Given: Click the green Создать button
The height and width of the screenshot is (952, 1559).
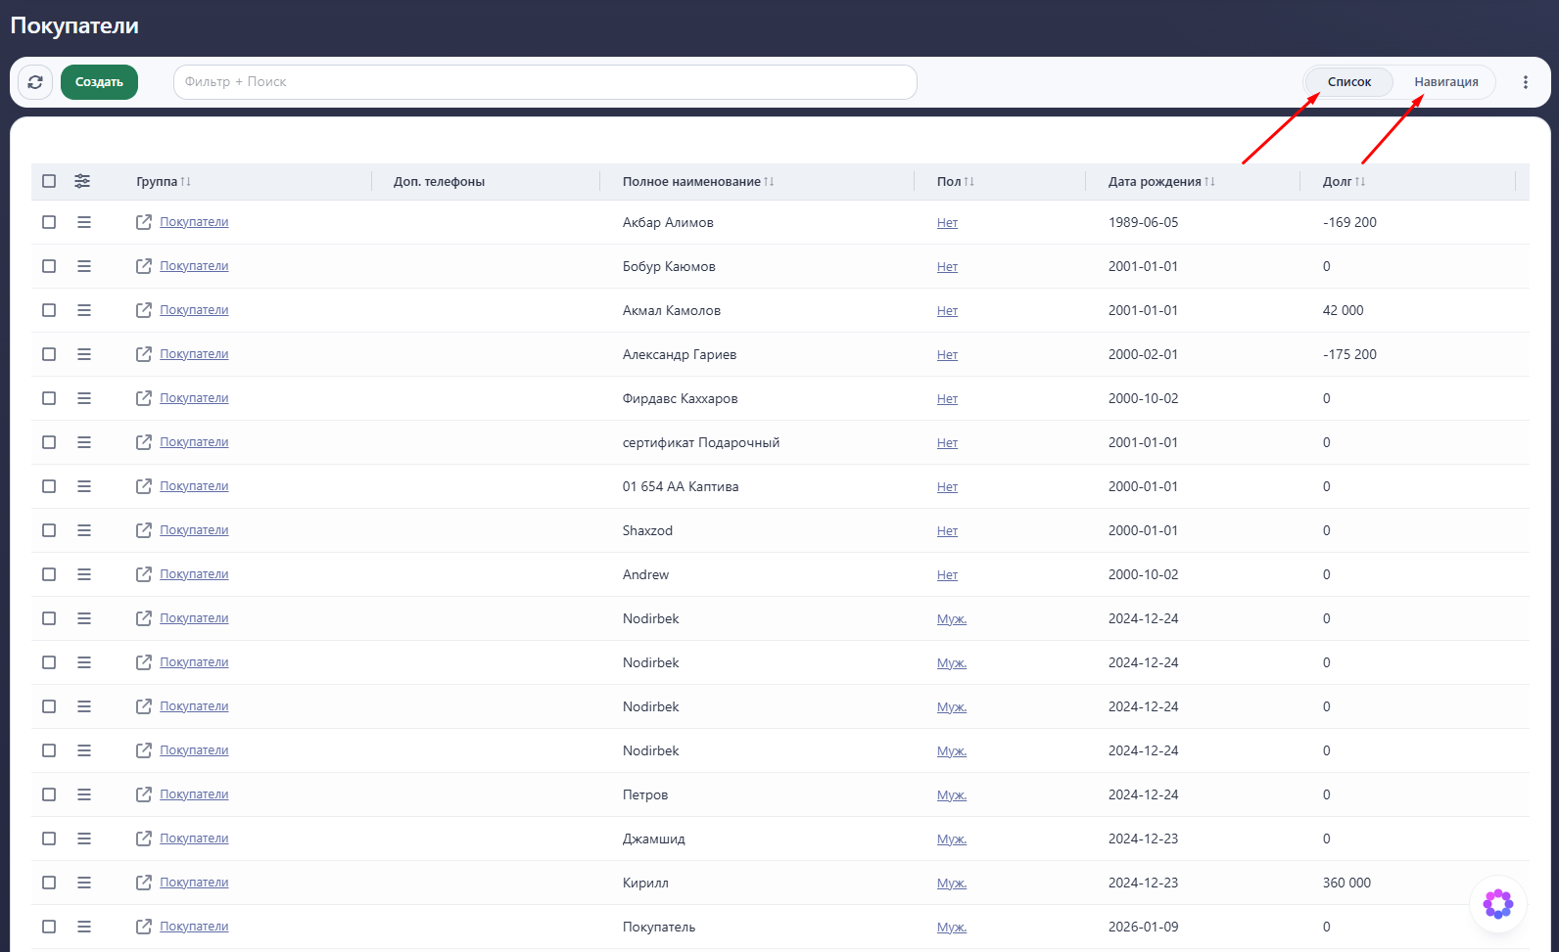Looking at the screenshot, I should [99, 82].
